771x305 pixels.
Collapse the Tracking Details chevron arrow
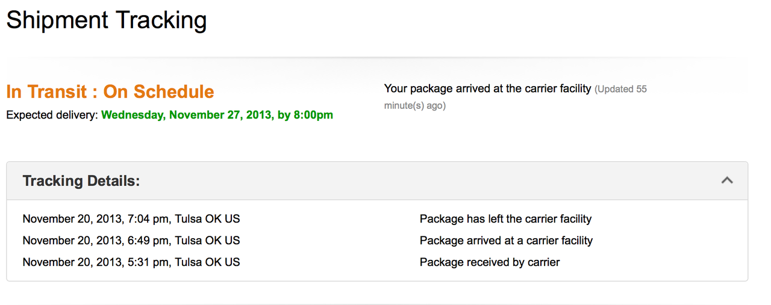(727, 180)
